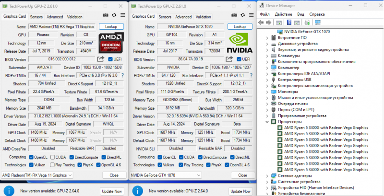The height and width of the screenshot is (196, 384).
Task: Click the AMD Name field showing Radeon RX Vega 11
Action: click(x=62, y=27)
